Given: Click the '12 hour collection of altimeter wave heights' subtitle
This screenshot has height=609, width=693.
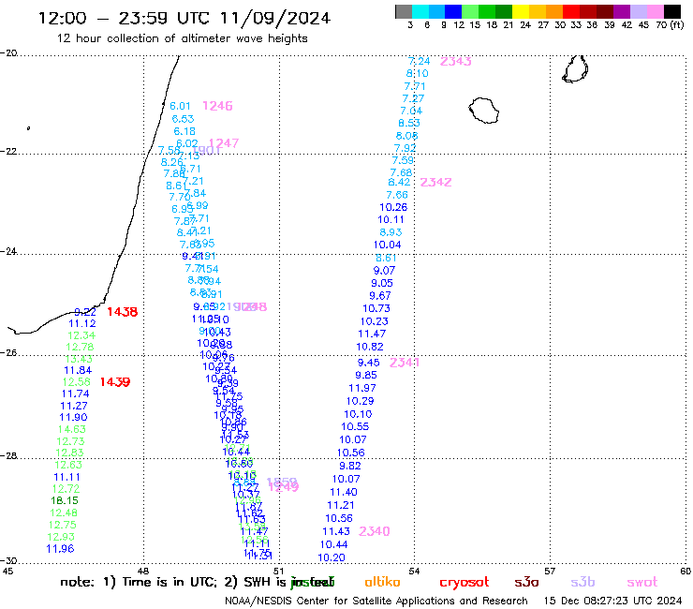Looking at the screenshot, I should coord(182,38).
